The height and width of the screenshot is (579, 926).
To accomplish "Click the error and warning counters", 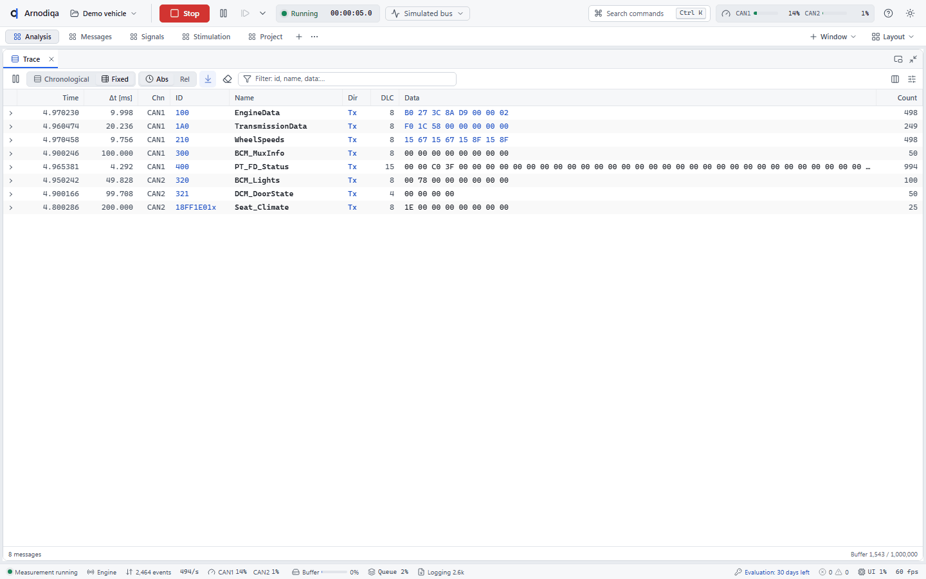I will pos(833,572).
